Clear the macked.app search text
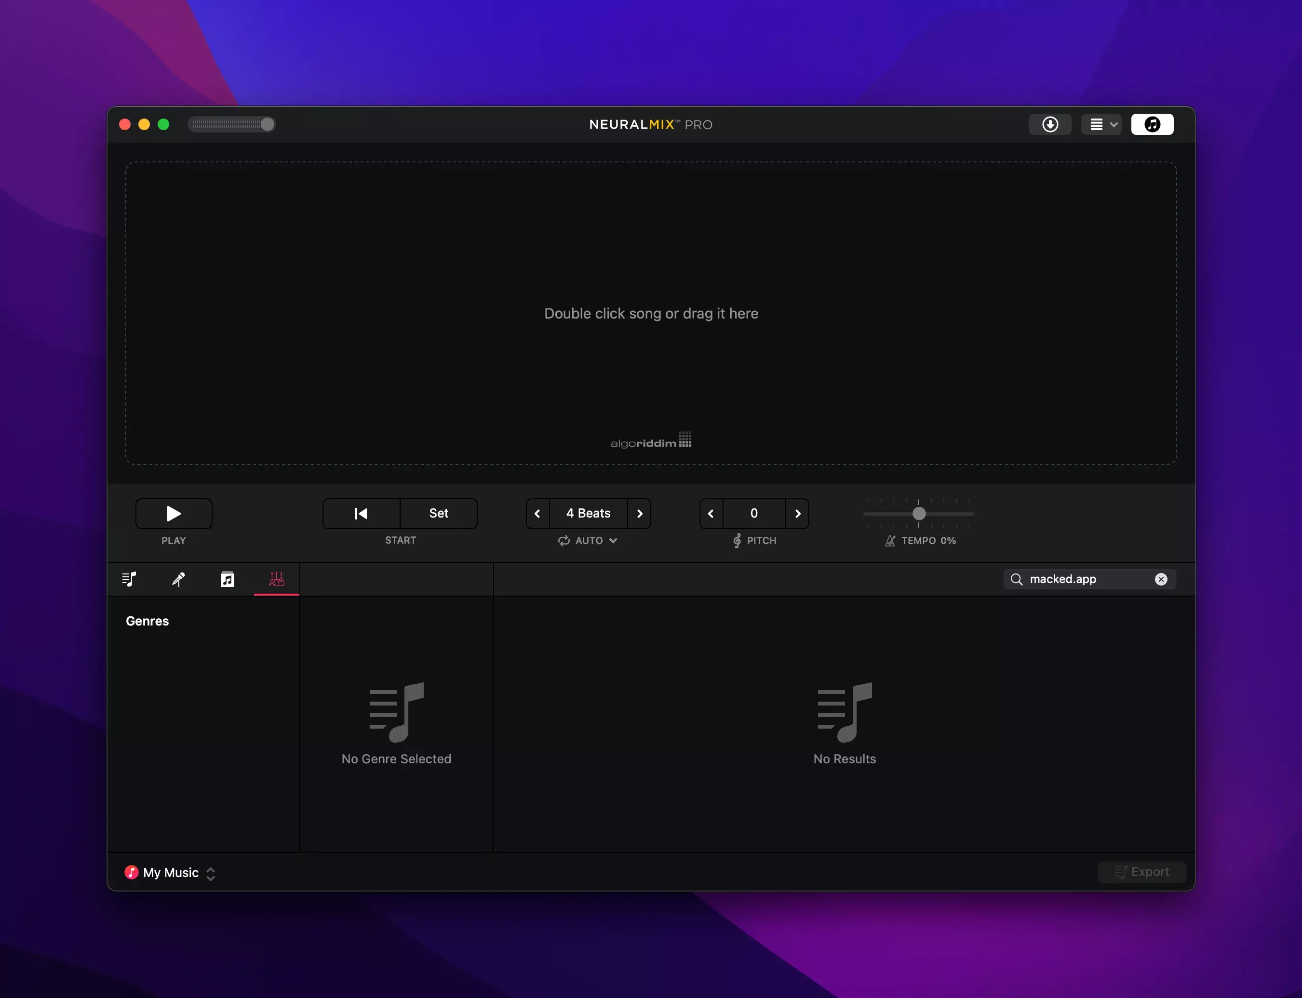Screen dimensions: 1302x998 [x=1161, y=579]
